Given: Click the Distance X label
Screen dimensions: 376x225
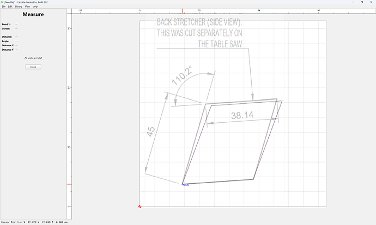Looking at the screenshot, I should (8, 46).
